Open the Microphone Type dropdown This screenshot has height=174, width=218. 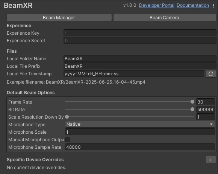click(x=140, y=124)
